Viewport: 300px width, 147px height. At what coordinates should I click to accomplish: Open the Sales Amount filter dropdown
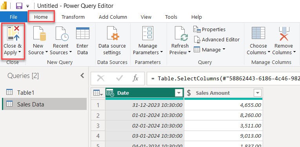tap(258, 93)
